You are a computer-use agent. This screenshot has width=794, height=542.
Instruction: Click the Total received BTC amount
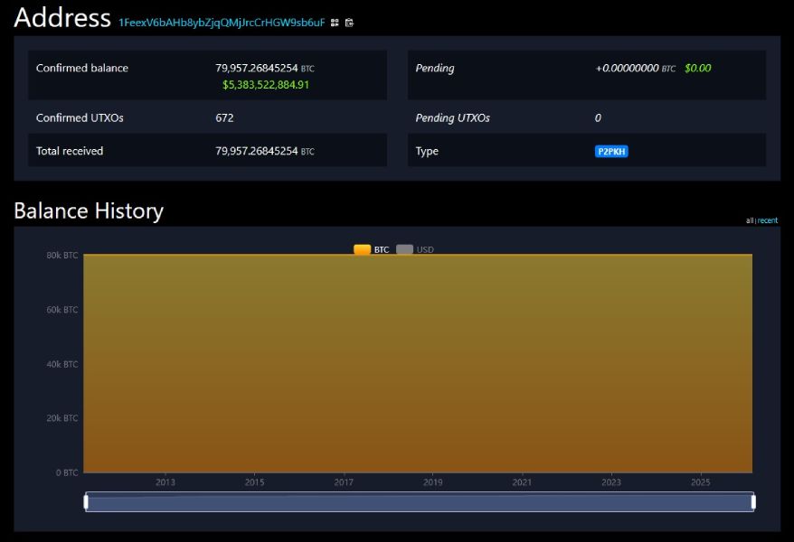[257, 152]
